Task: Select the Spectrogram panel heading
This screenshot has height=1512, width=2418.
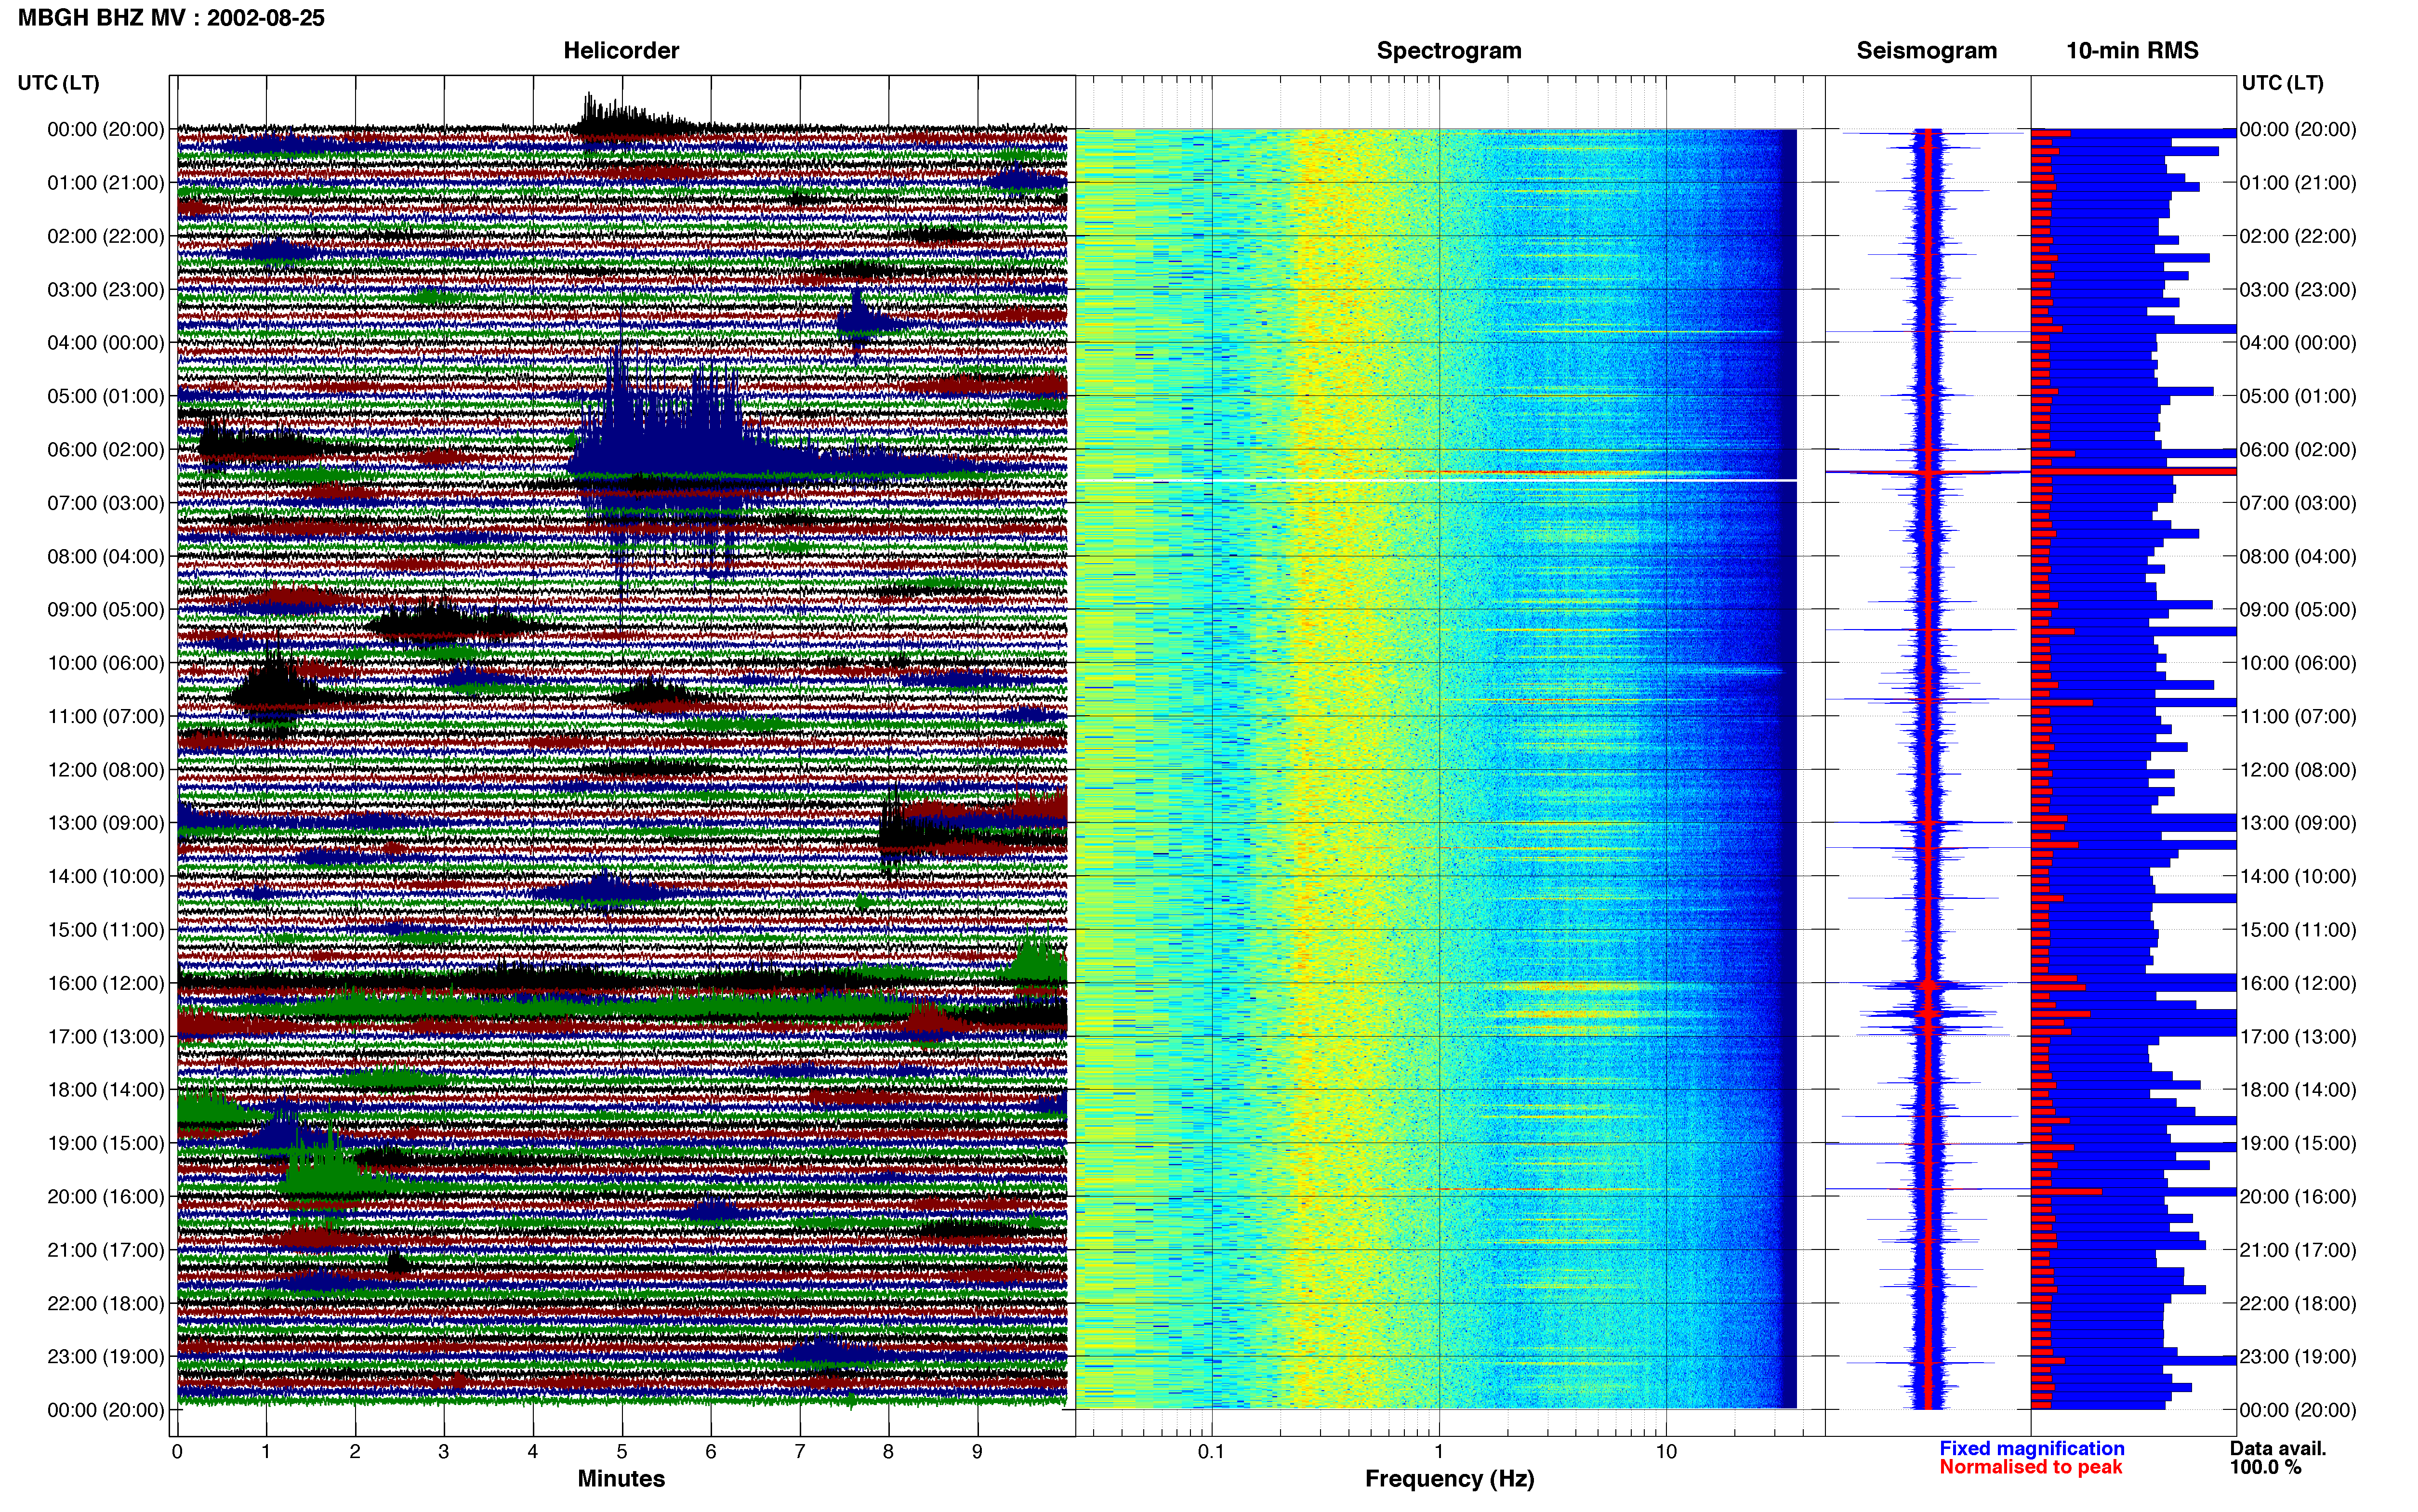Action: coord(1449,50)
